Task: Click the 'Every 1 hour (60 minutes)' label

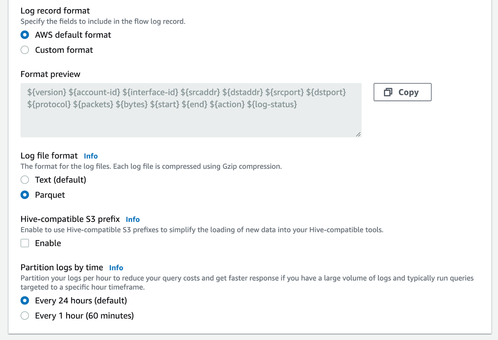Action: point(84,316)
